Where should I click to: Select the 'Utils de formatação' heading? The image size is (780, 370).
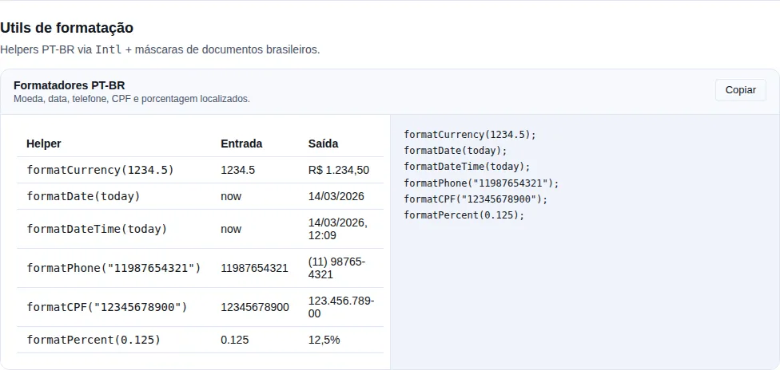[66, 28]
